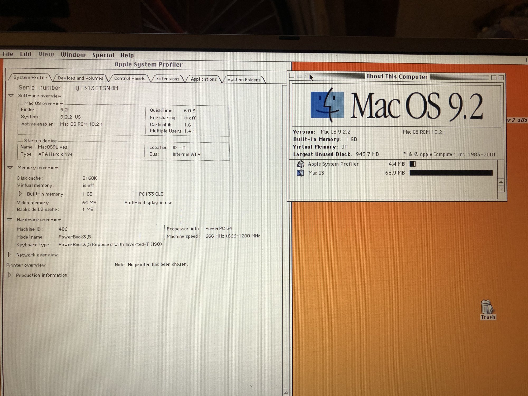
Task: Collapse the Software overview section
Action: pos(11,96)
